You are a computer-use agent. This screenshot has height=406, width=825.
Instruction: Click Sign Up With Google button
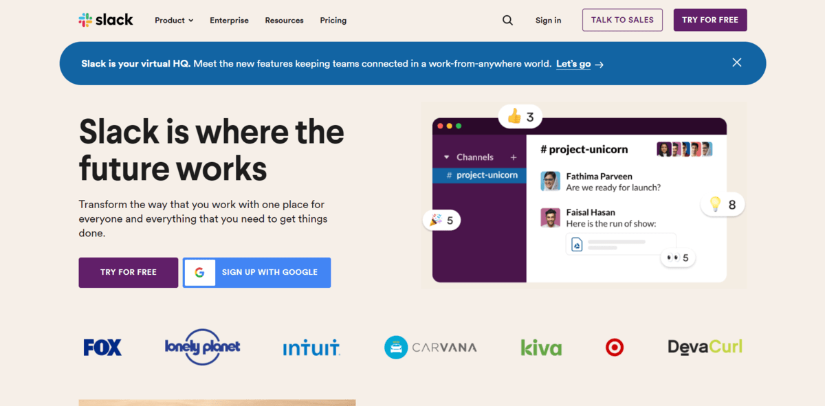(x=256, y=273)
